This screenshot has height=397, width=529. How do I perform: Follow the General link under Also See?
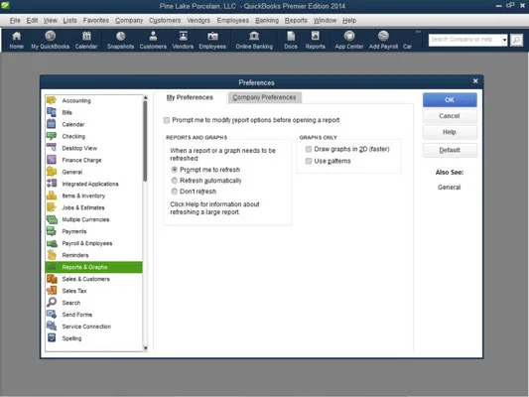449,188
